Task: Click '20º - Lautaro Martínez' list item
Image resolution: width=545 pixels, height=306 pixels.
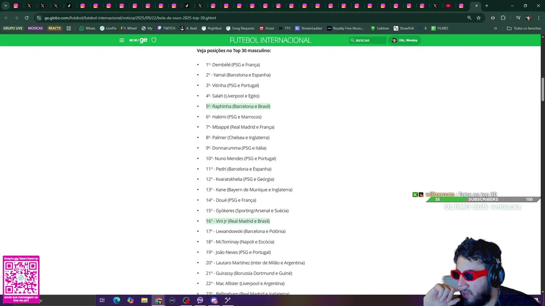Action: point(255,263)
